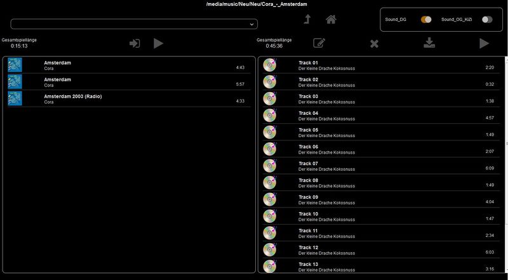Open the dropdown at top left
The image size is (508, 280).
click(x=134, y=24)
